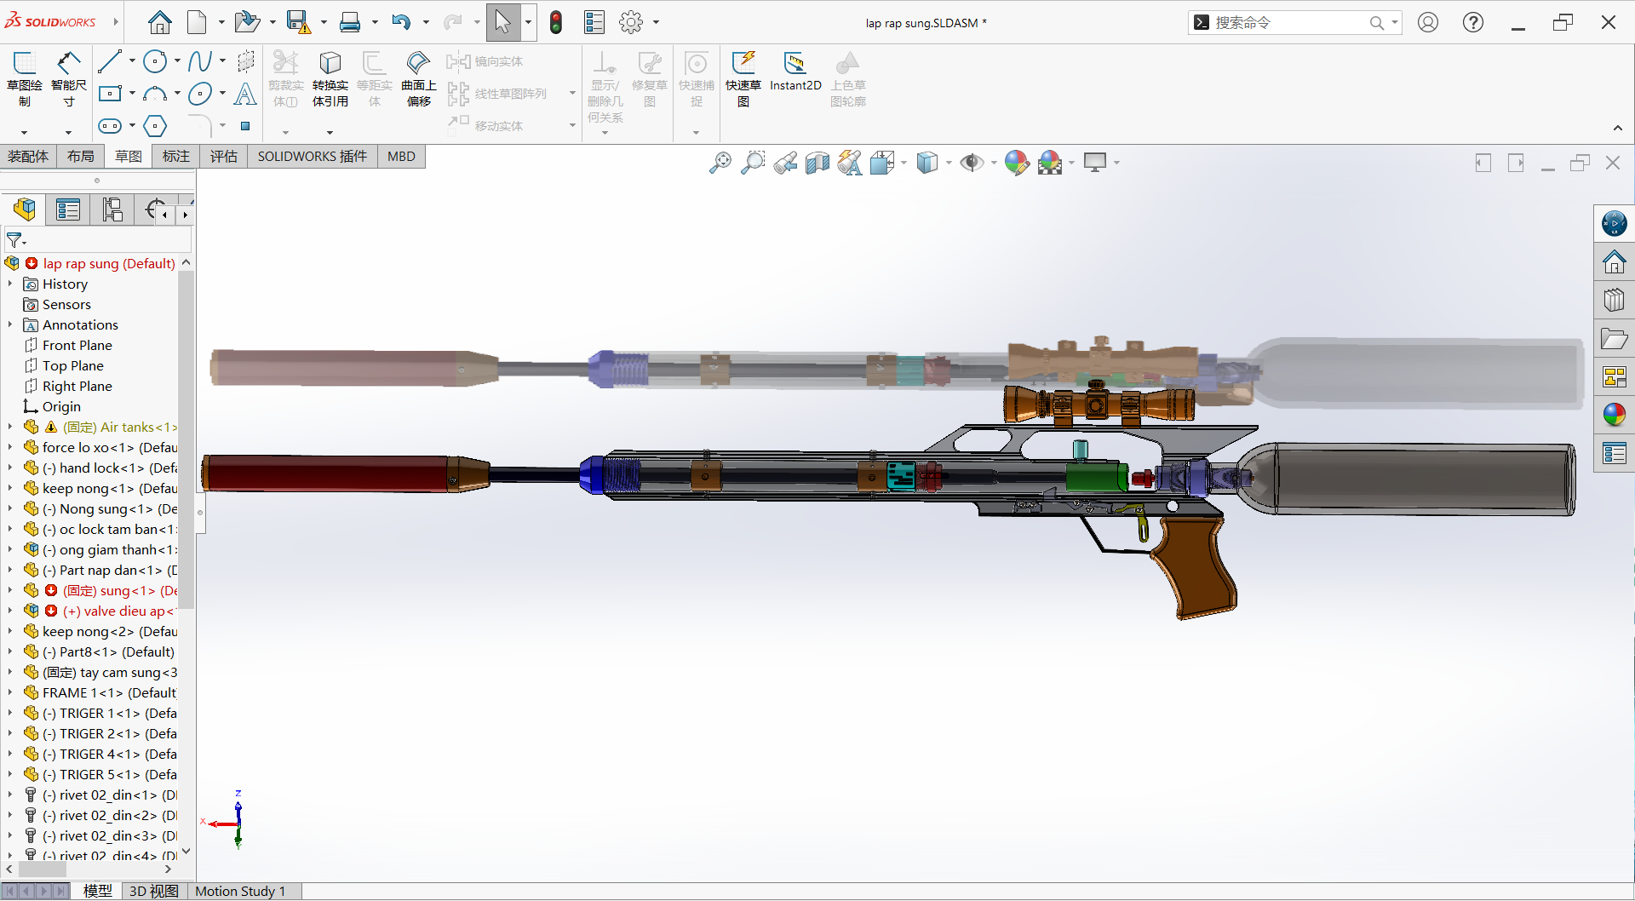Switch to the 标注 tab
The height and width of the screenshot is (901, 1635).
coord(176,157)
